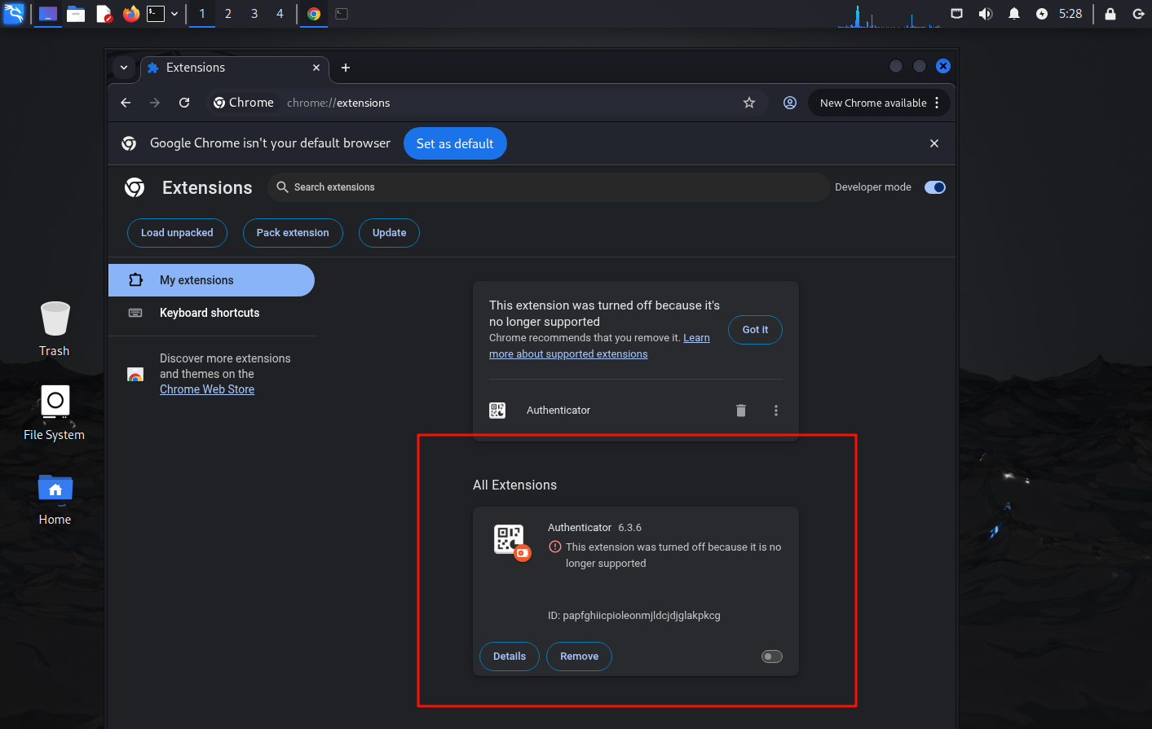Select the Chrome window button in taskbar
1152x729 pixels.
[314, 14]
